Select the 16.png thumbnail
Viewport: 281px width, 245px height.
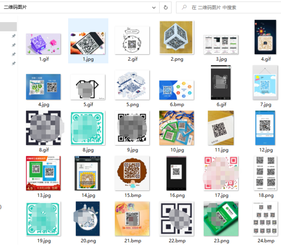pyautogui.click(x=176, y=173)
